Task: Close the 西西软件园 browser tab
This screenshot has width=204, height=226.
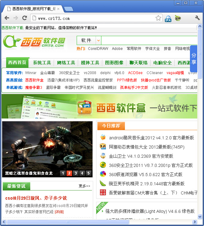Action: coord(58,9)
